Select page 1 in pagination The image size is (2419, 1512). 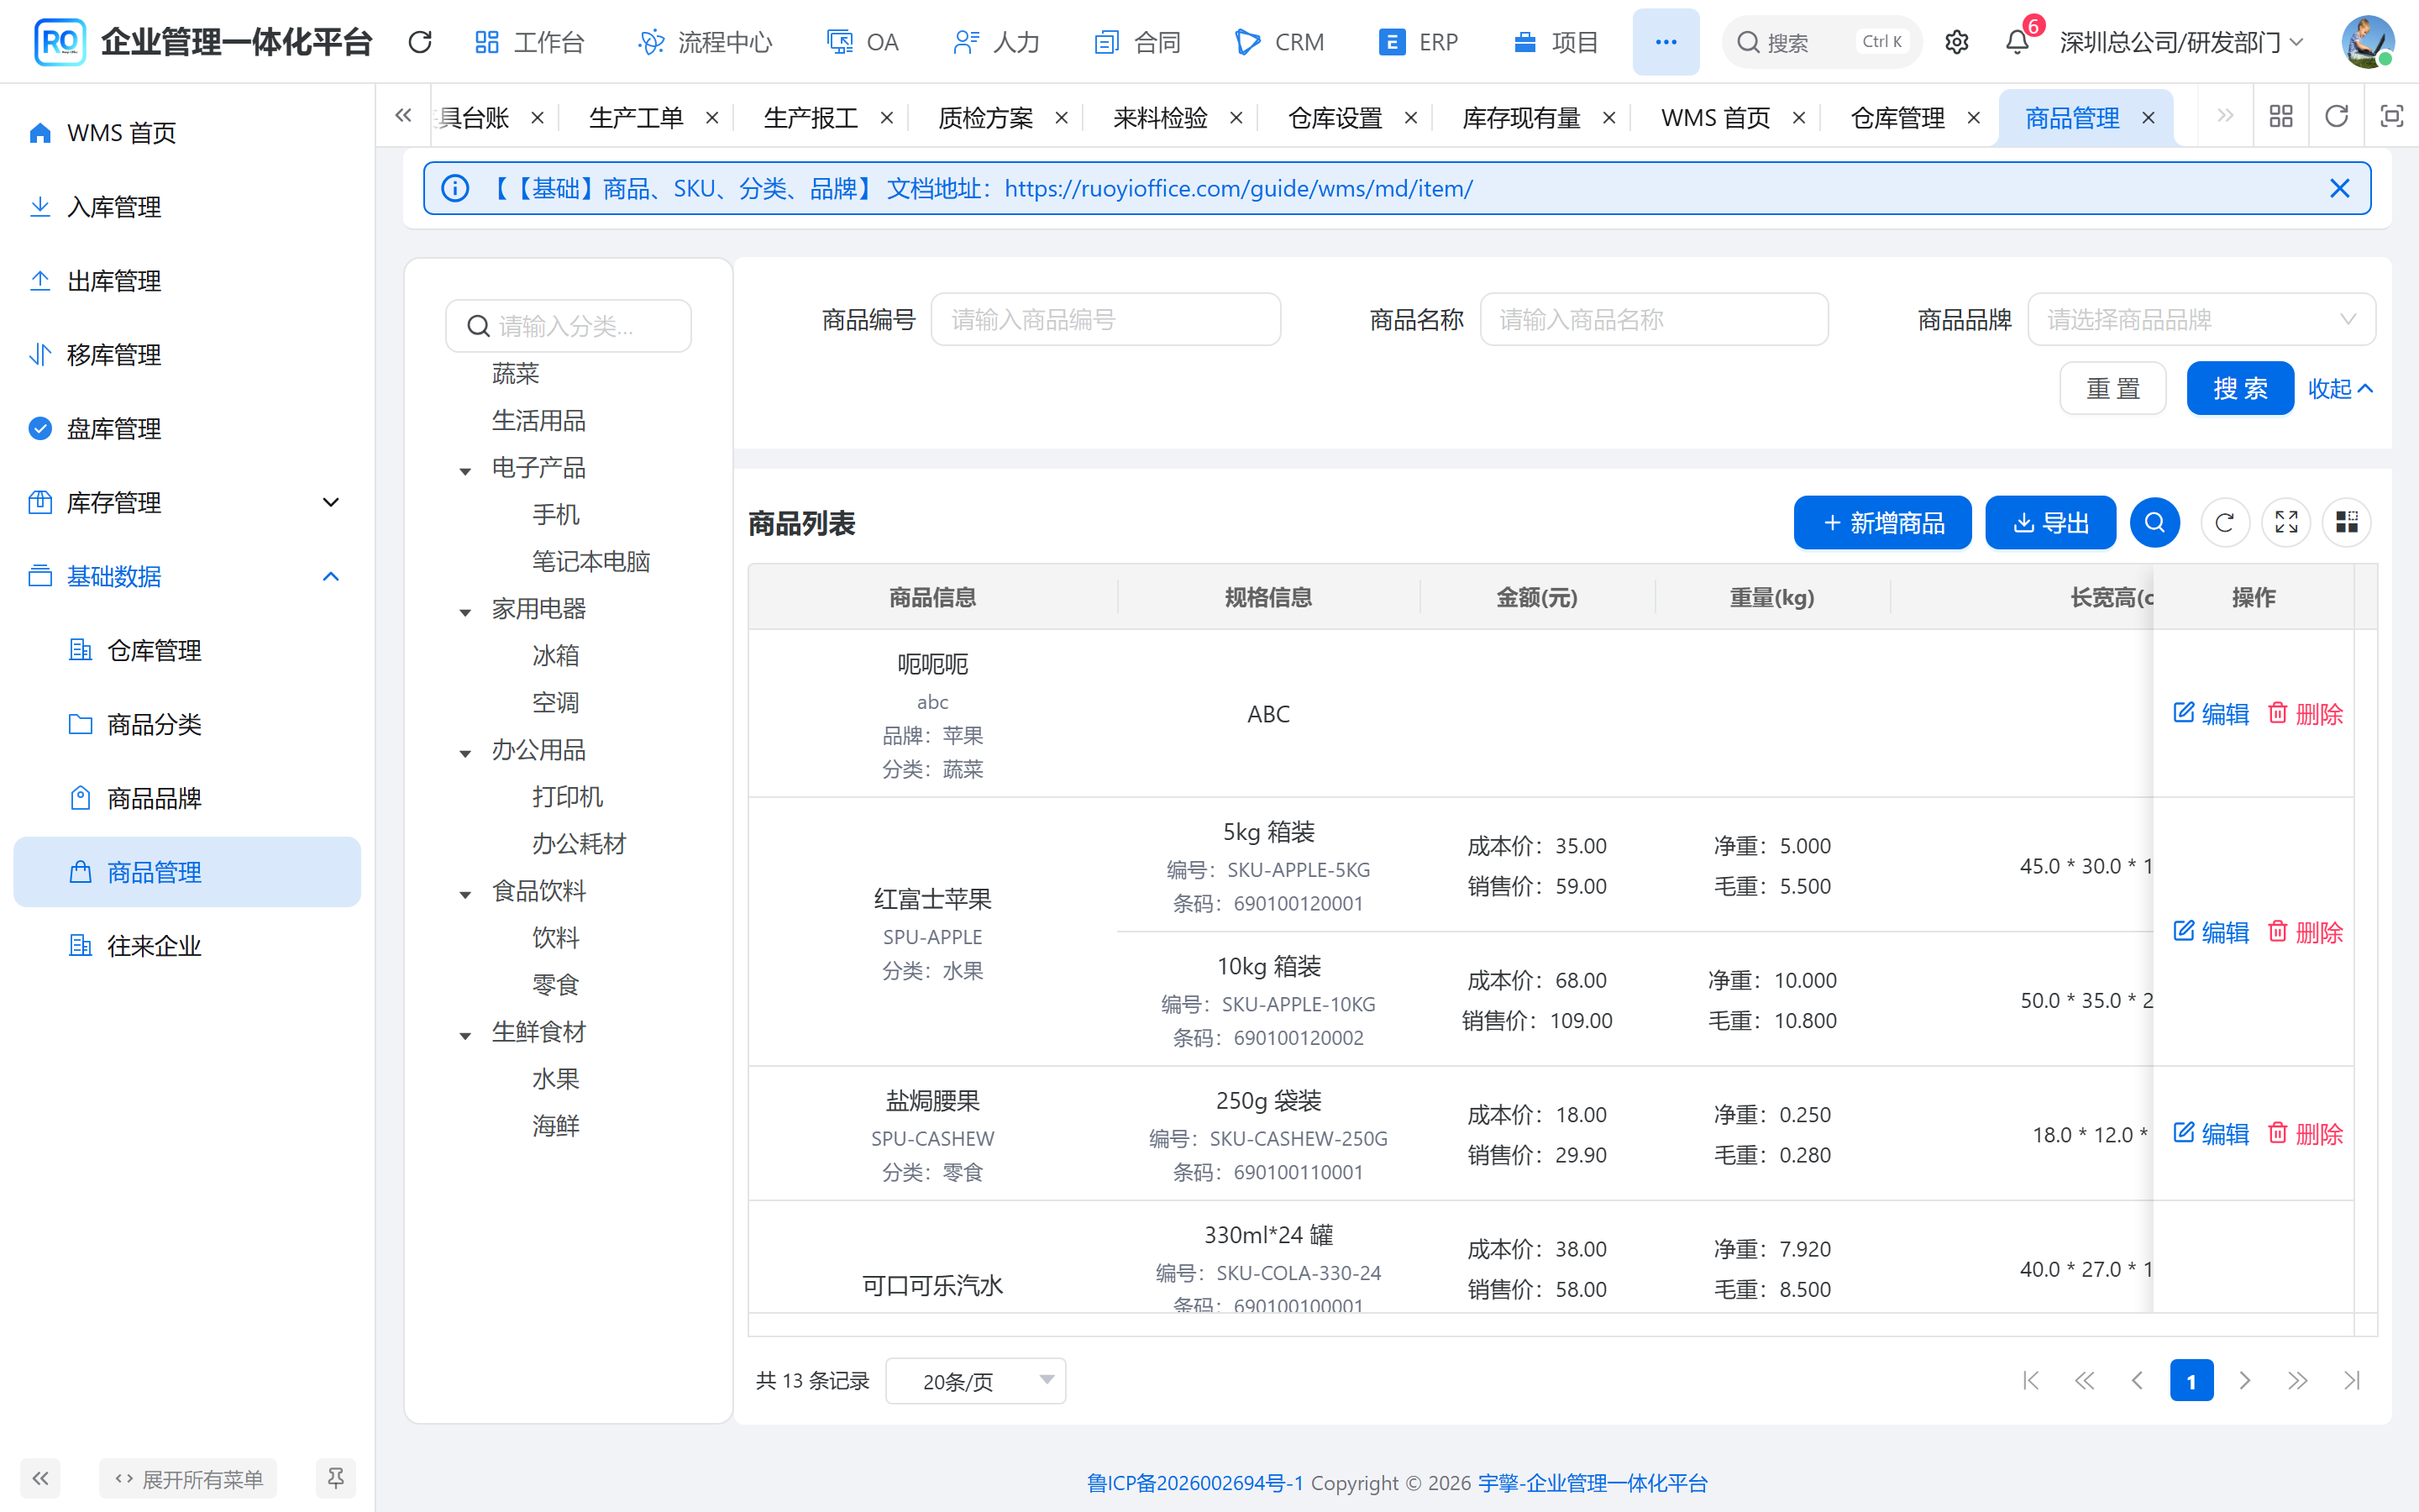tap(2191, 1380)
